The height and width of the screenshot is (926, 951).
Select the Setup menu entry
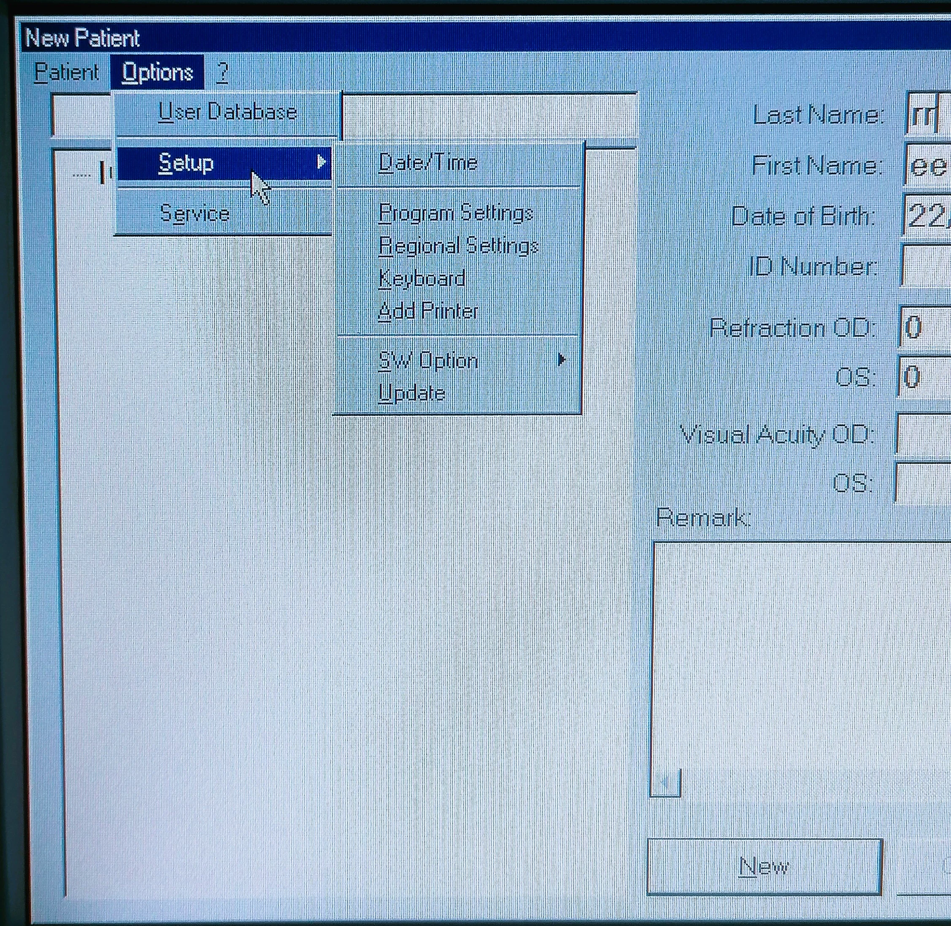coord(224,162)
